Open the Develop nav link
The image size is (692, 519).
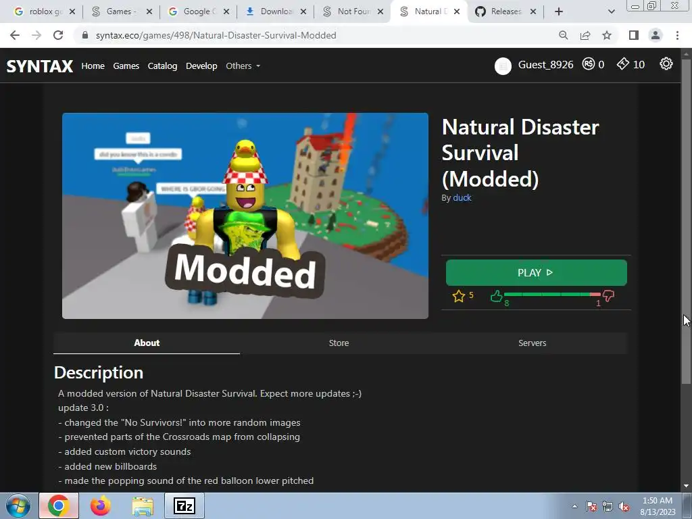201,66
